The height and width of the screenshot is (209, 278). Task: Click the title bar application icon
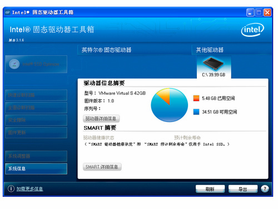(x=7, y=12)
